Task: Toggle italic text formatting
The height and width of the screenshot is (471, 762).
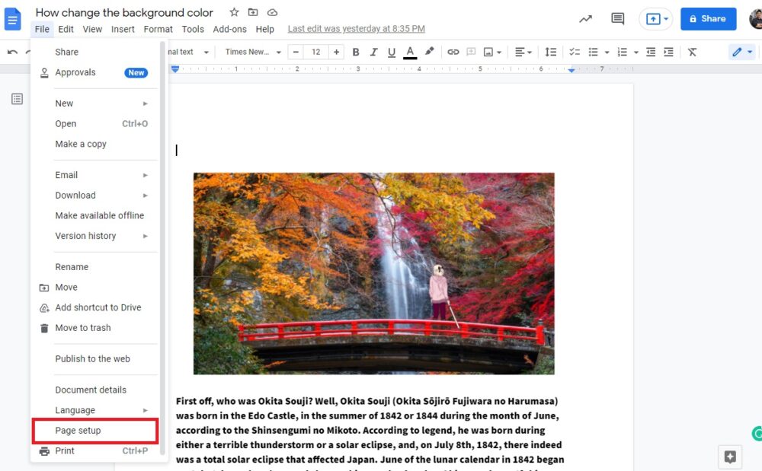Action: click(373, 52)
